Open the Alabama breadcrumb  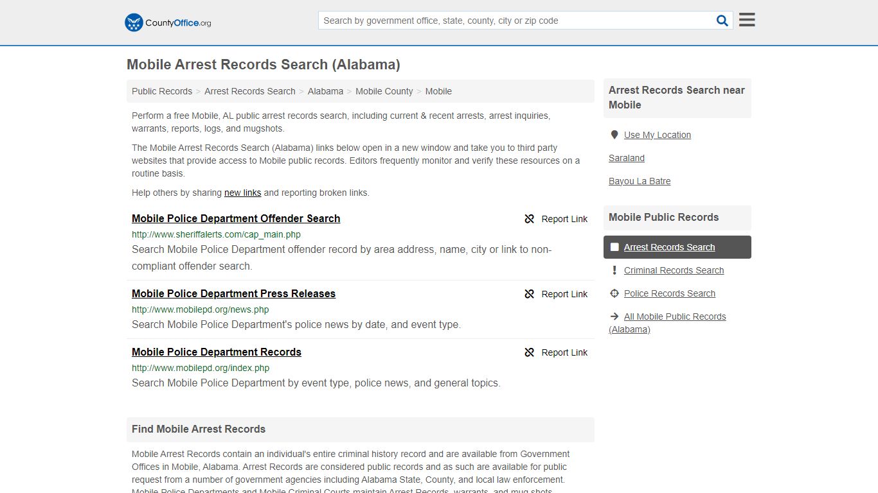(325, 91)
